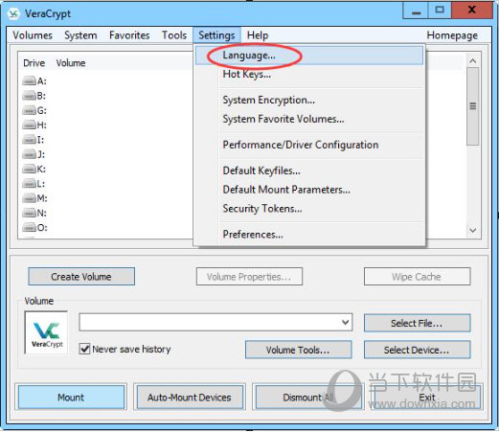Select the N: drive icon
Image resolution: width=499 pixels, height=432 pixels.
(29, 213)
